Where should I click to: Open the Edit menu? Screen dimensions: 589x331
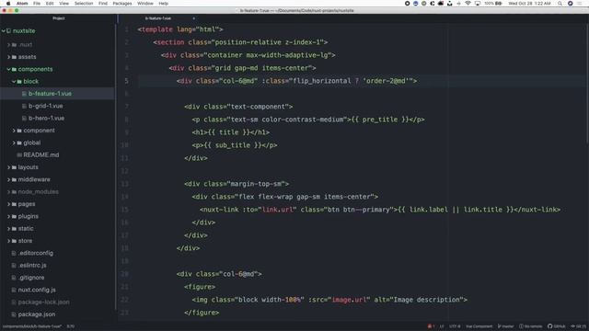[x=50, y=4]
